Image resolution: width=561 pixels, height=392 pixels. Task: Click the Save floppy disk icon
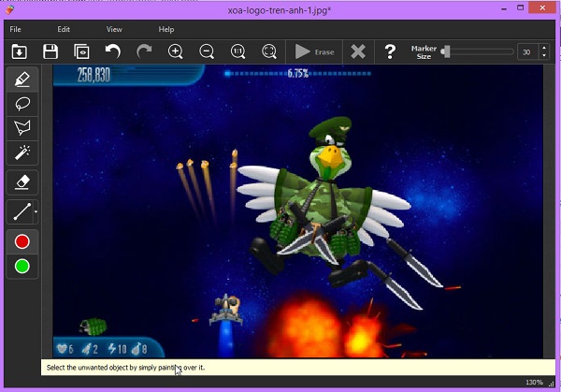tap(50, 51)
